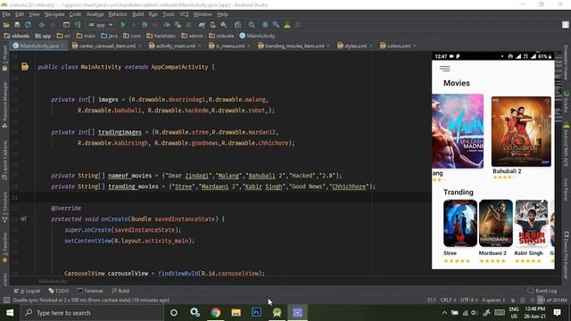Open the AVD Manager device icon
571x321 pixels.
click(212, 25)
